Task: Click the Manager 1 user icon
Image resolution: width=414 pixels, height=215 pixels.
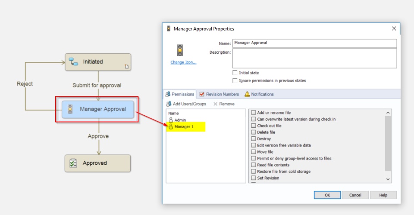Action: (171, 126)
